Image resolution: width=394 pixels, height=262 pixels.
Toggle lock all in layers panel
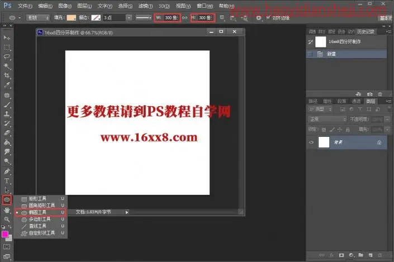pyautogui.click(x=348, y=130)
